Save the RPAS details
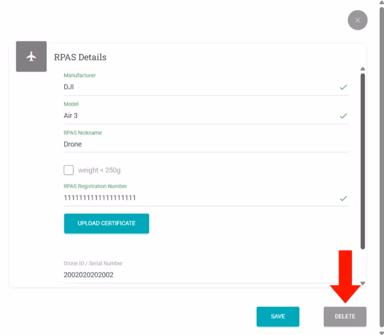This screenshot has height=335, width=384. 278,317
